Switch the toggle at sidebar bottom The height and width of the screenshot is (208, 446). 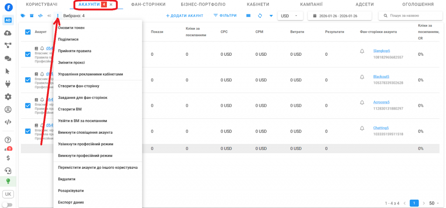(7, 205)
